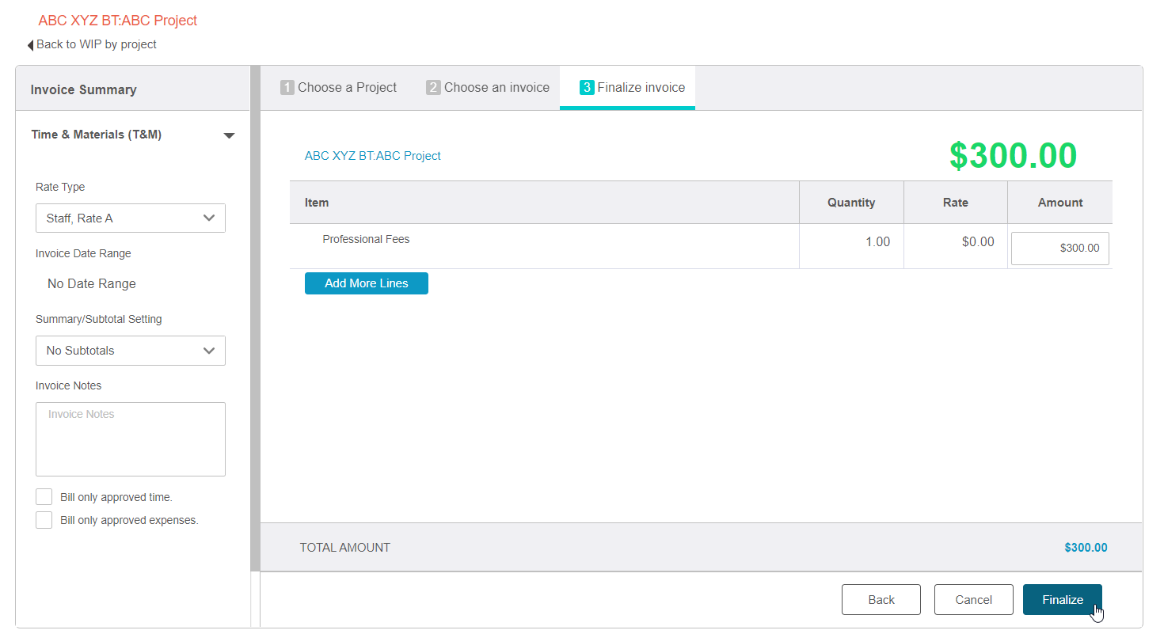Click the TOTAL AMOUNT label

click(345, 548)
